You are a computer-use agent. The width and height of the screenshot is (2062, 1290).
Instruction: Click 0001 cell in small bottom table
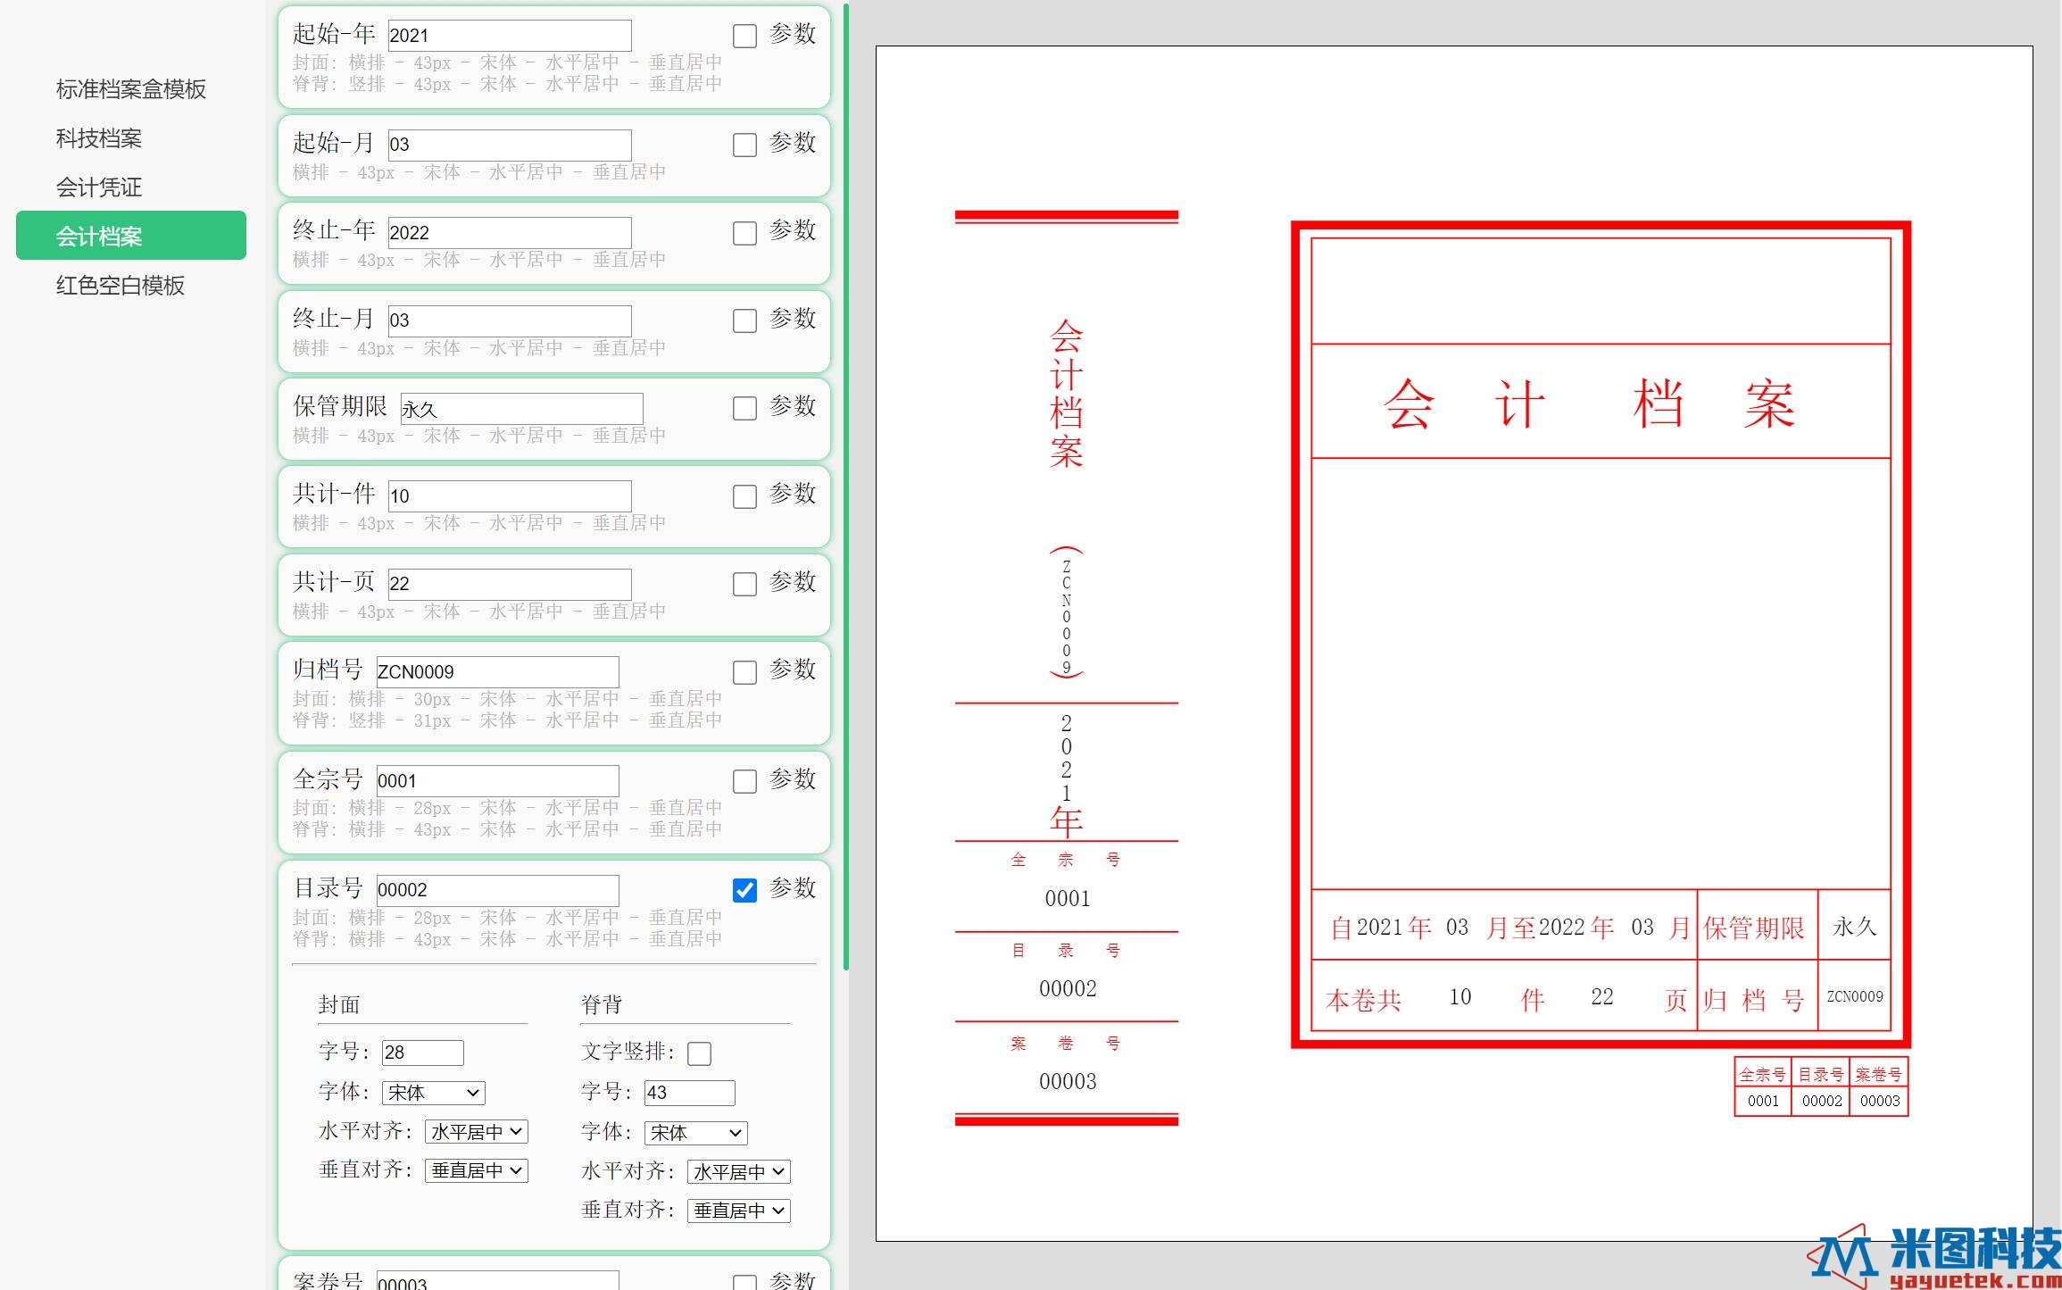coord(1763,1101)
